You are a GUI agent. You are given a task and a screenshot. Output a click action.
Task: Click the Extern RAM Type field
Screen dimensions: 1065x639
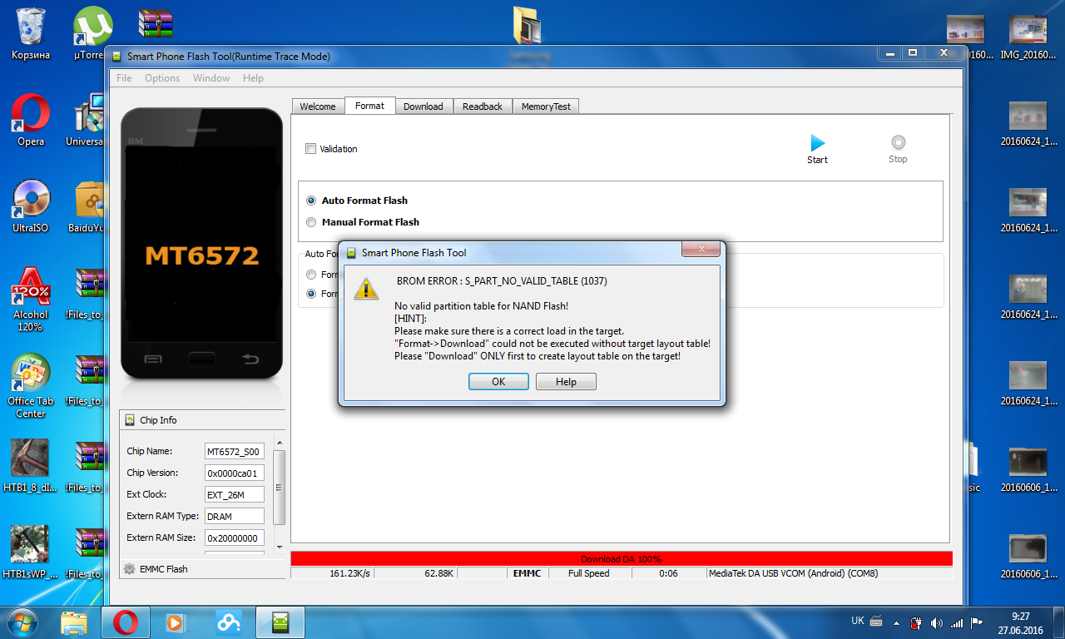pos(234,517)
